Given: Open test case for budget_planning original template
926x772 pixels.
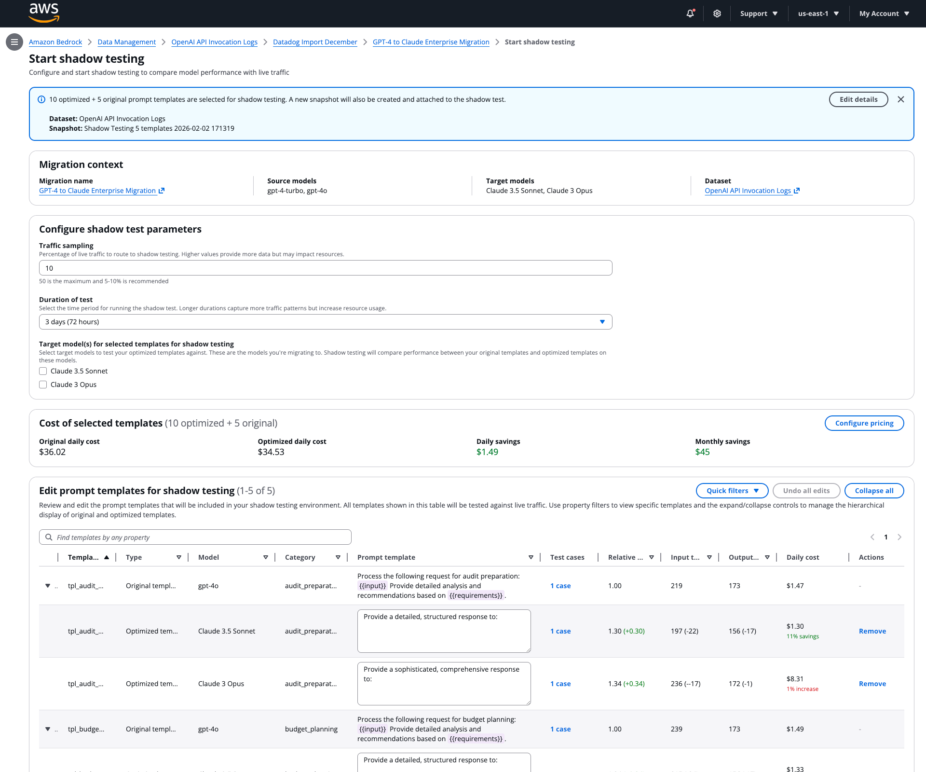Looking at the screenshot, I should pyautogui.click(x=560, y=729).
